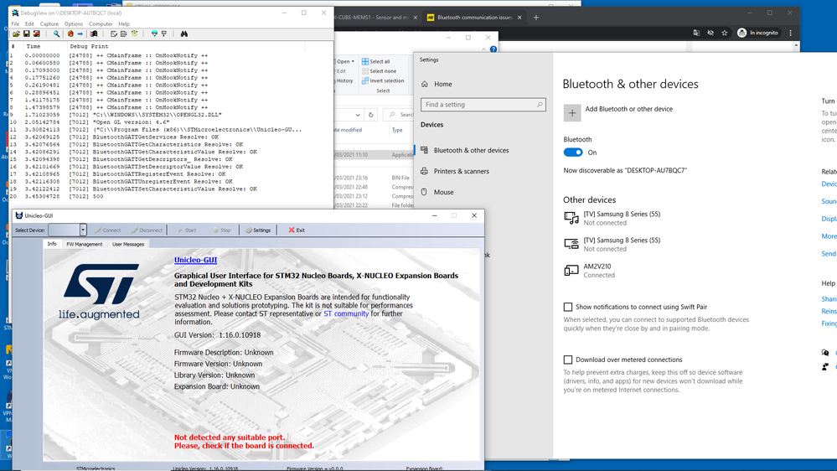The height and width of the screenshot is (471, 837).
Task: Switch to Bluetooth communication issues Chrome tab
Action: click(474, 17)
